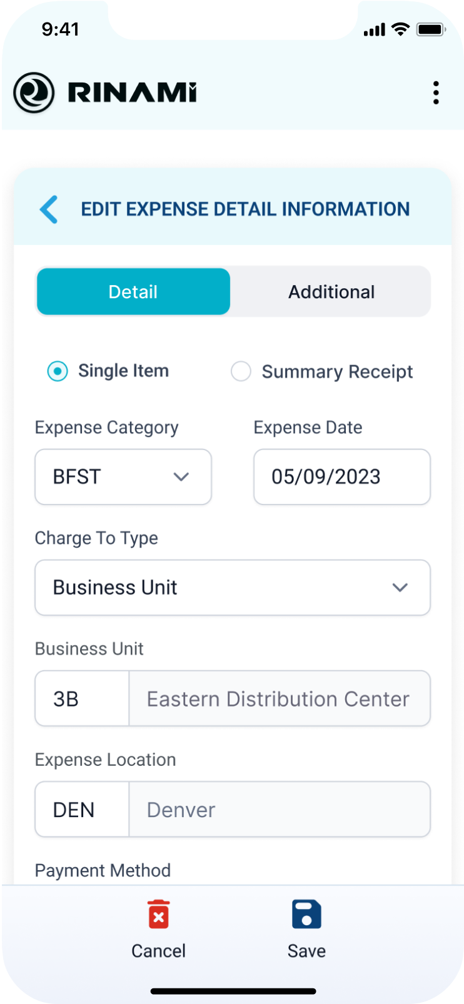
Task: Select the Single Item radio button
Action: click(58, 371)
